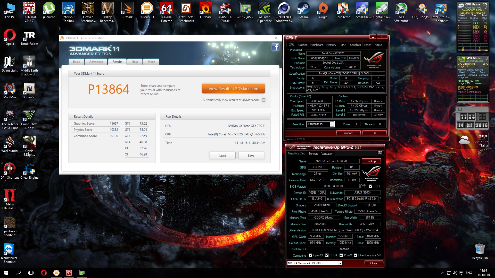Image resolution: width=495 pixels, height=278 pixels.
Task: Click the CPU-Z Validate button
Action: point(348,133)
